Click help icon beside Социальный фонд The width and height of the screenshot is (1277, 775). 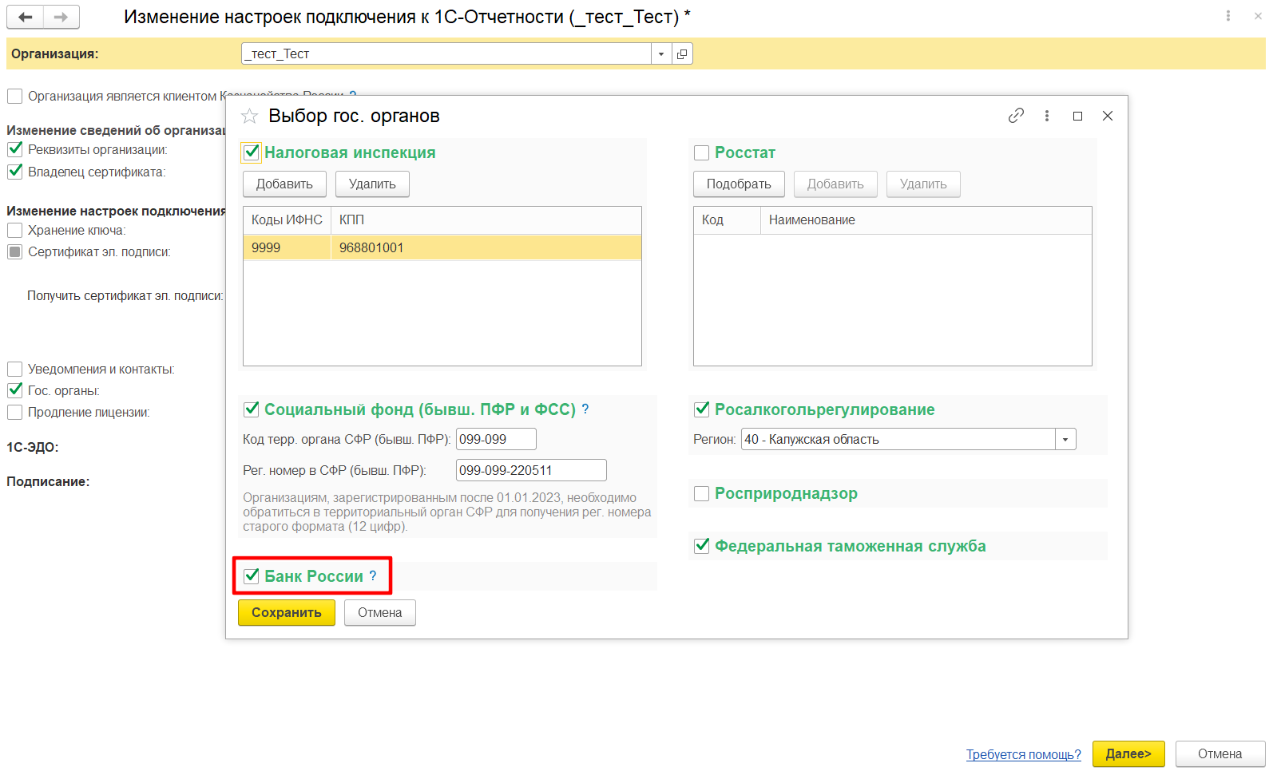(585, 409)
